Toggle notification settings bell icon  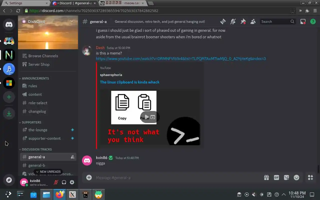pos(233,22)
